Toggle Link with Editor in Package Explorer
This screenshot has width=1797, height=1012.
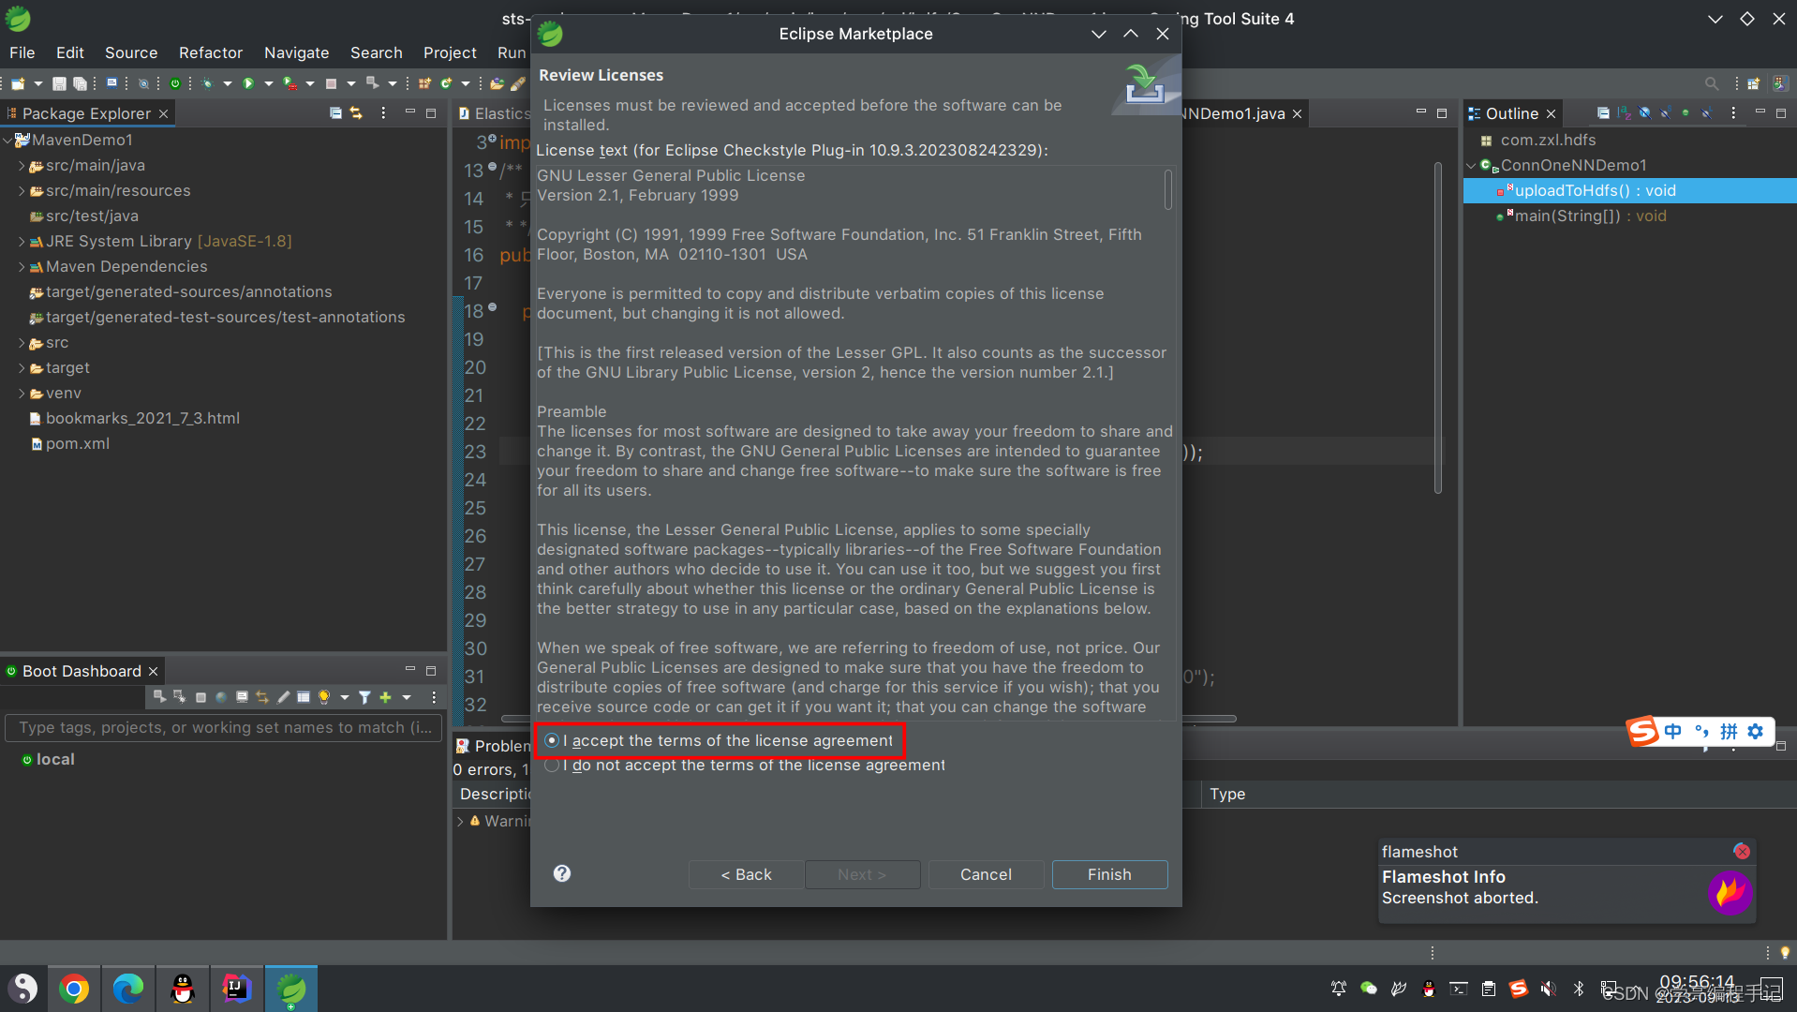pyautogui.click(x=356, y=112)
